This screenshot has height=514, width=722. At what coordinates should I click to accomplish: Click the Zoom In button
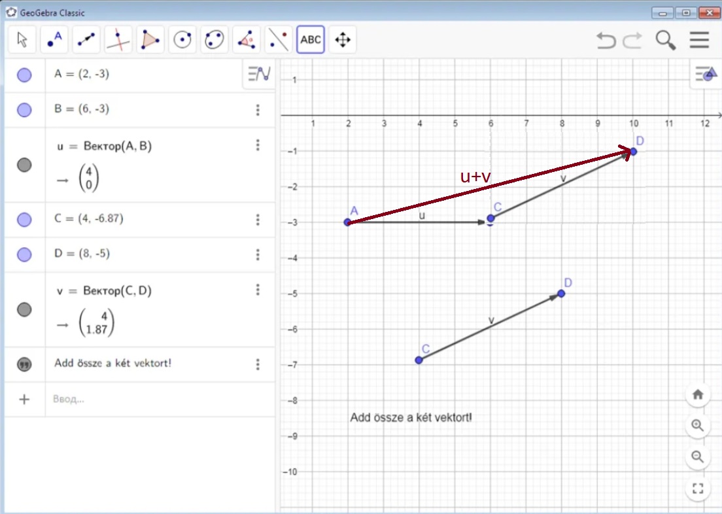pyautogui.click(x=698, y=426)
